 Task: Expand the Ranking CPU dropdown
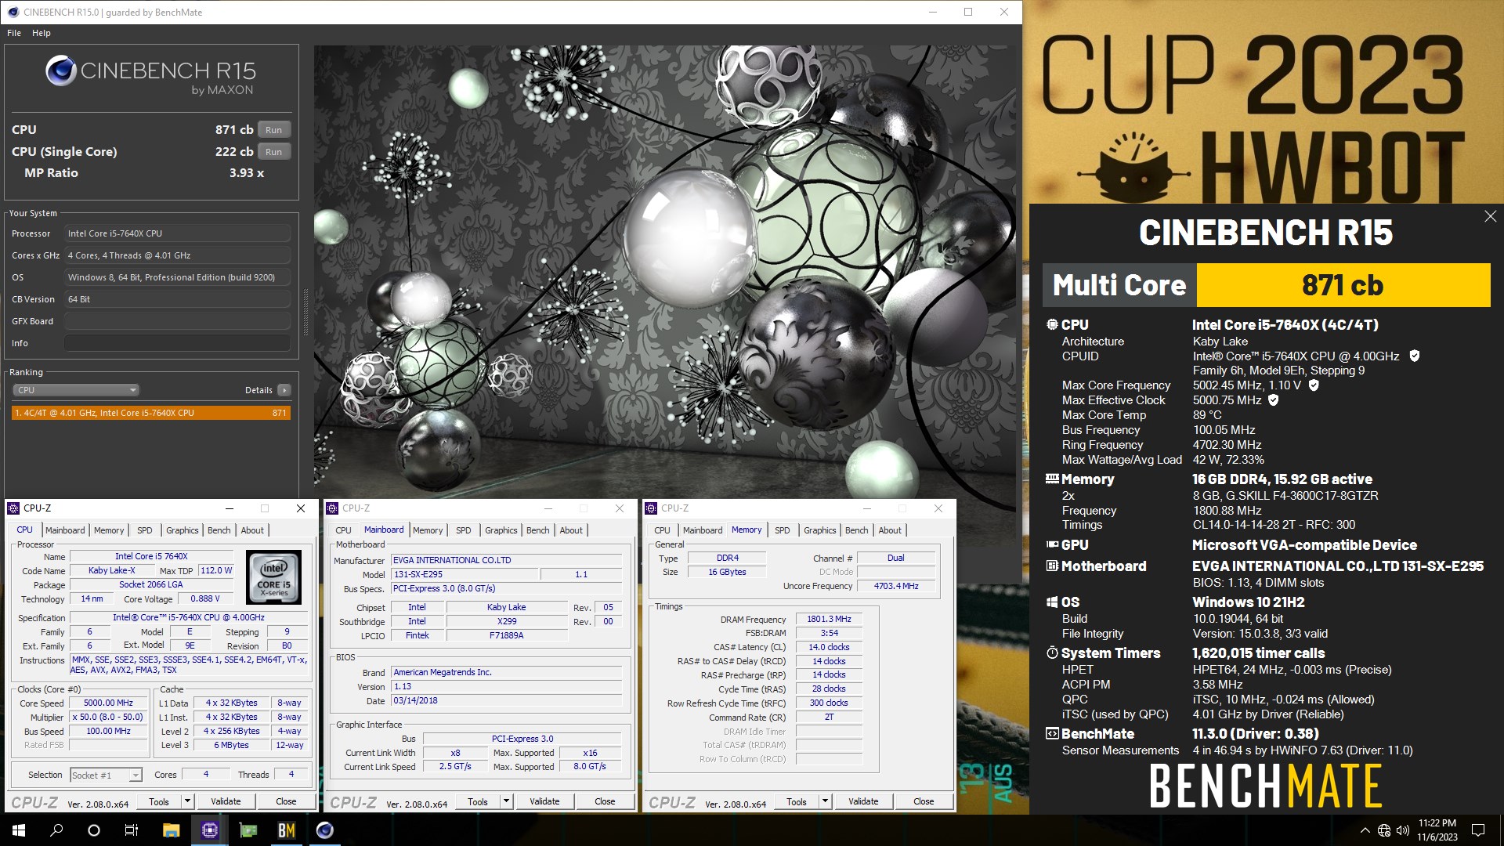(x=76, y=390)
